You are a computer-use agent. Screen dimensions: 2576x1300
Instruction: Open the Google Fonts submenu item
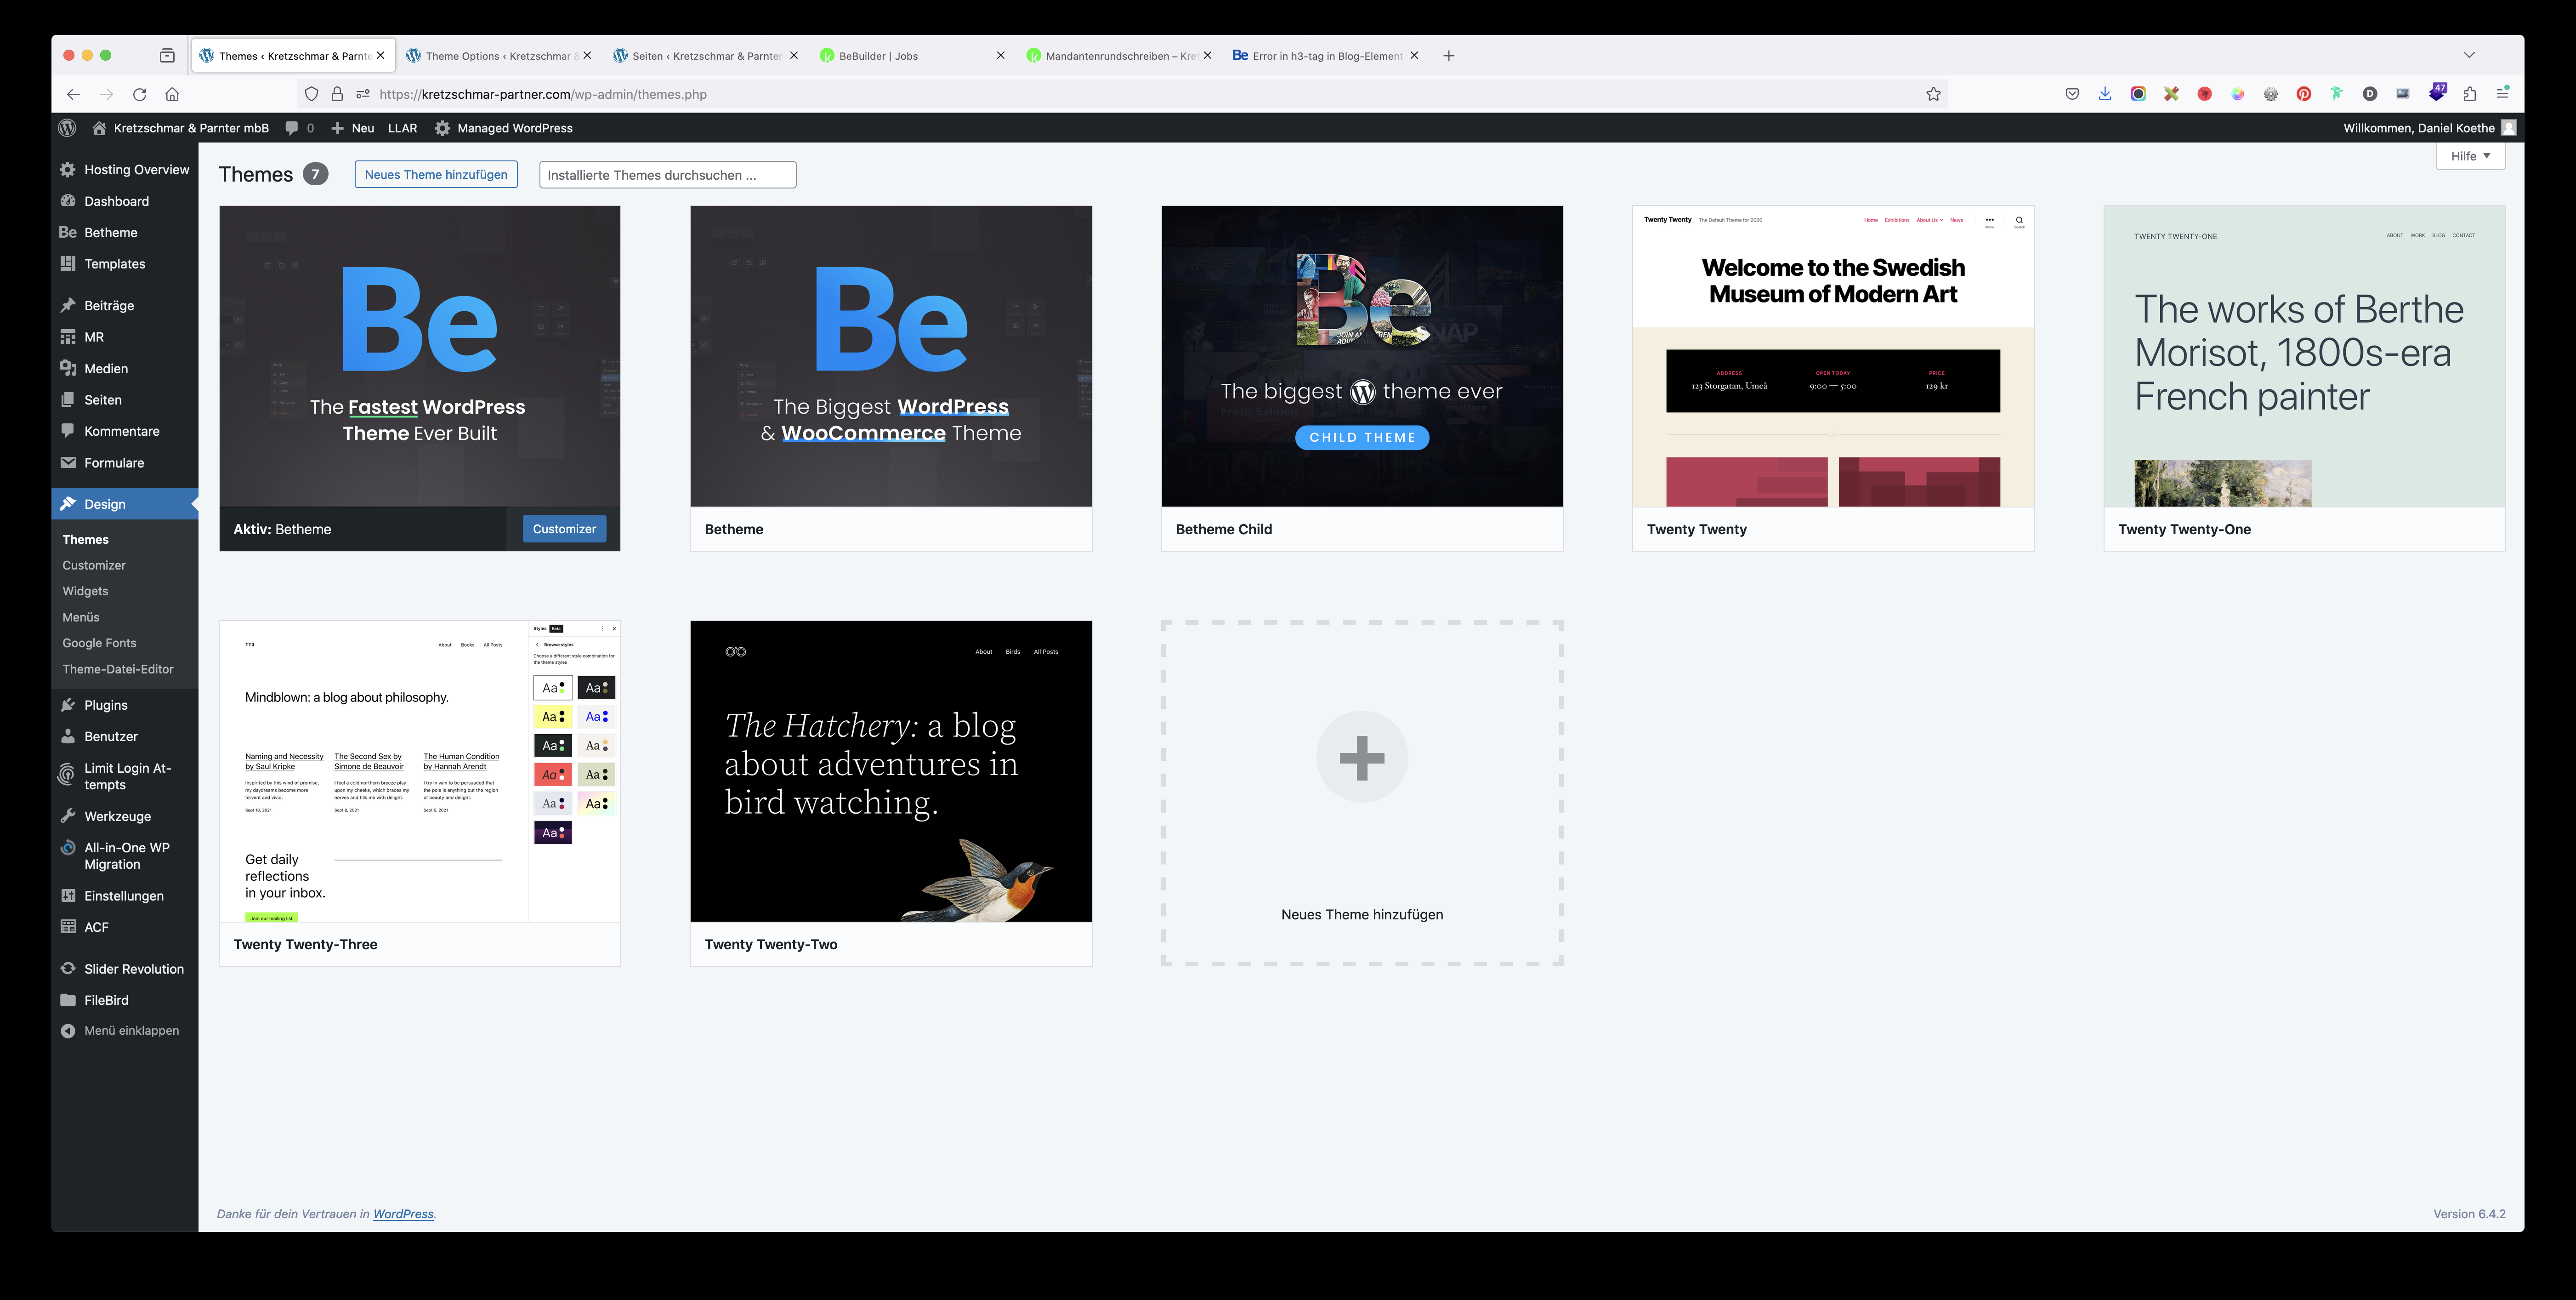coord(99,644)
